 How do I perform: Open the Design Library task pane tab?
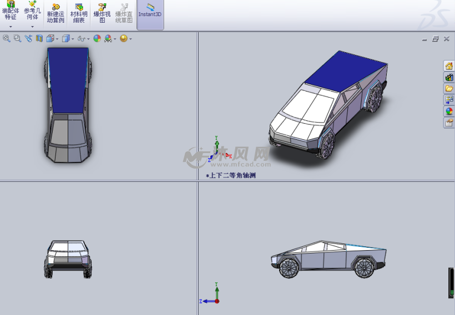coord(449,77)
